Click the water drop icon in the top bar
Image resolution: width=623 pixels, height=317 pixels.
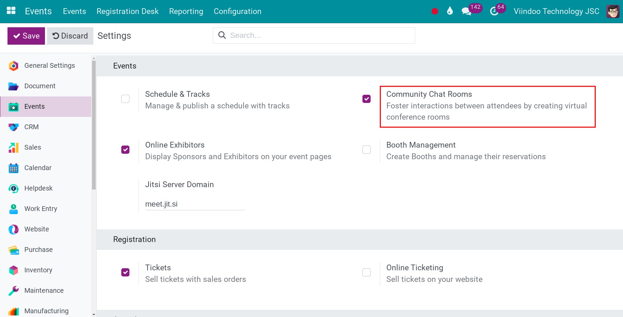pos(450,11)
